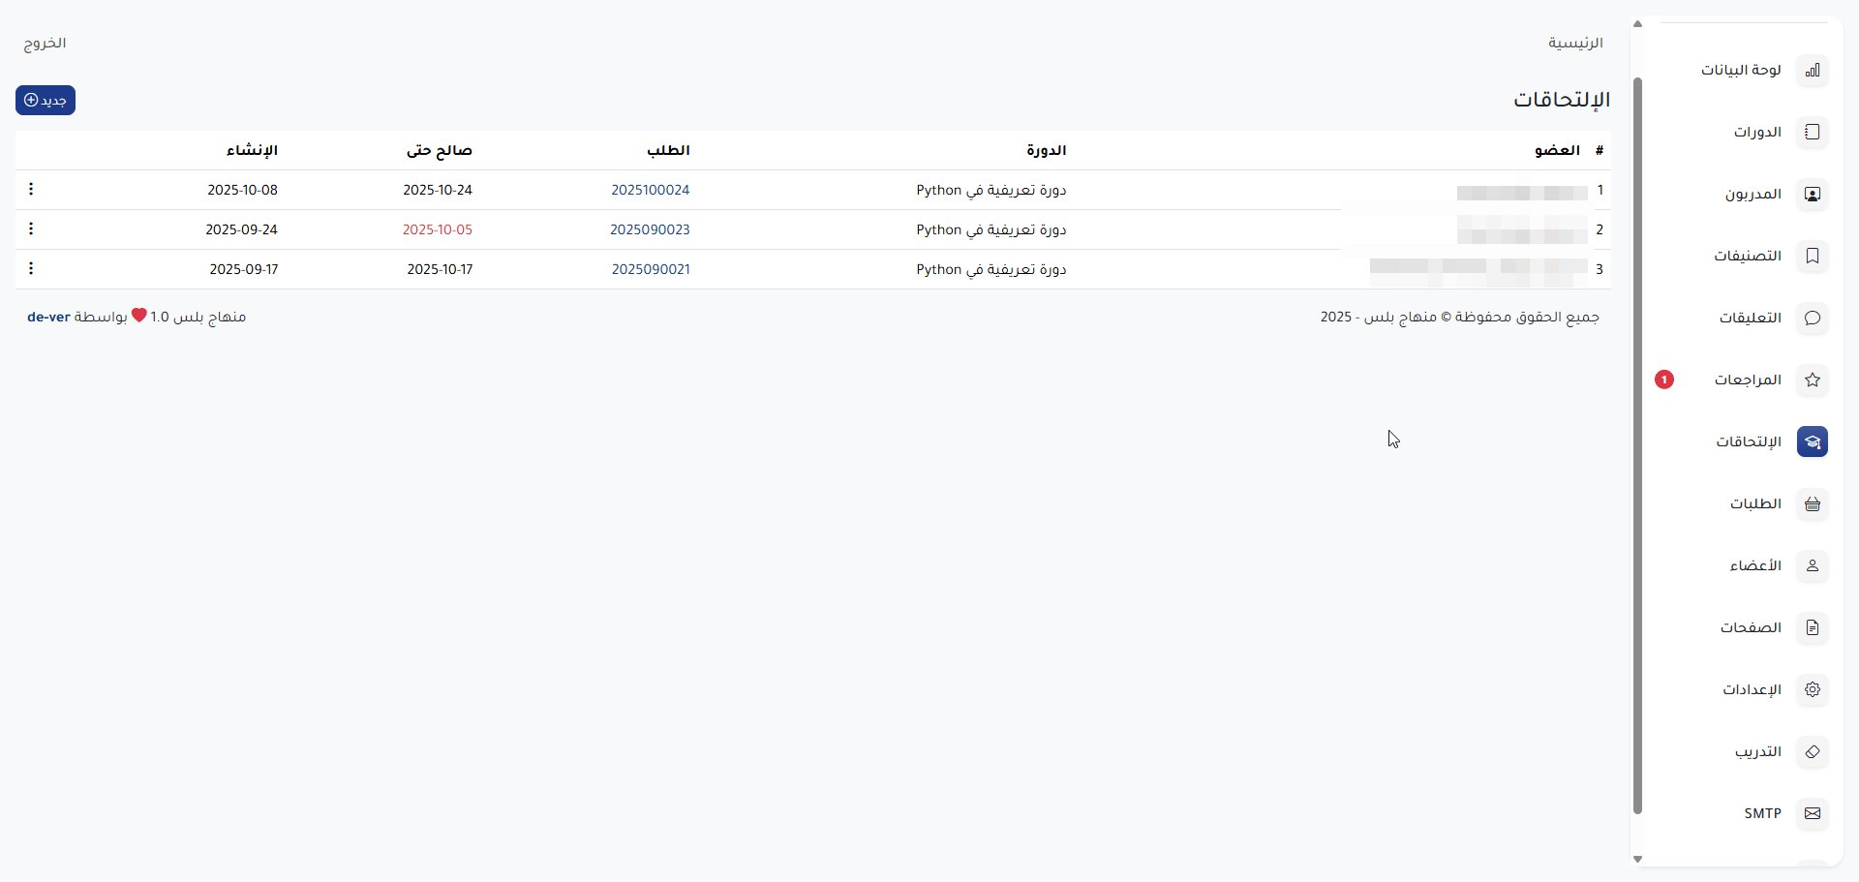Open instructors (المدربون) icon in sidebar
This screenshot has height=882, width=1859.
point(1812,195)
